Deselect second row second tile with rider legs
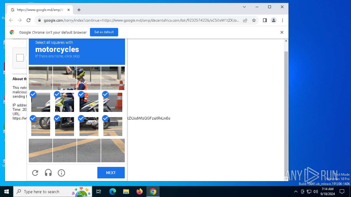 65,102
